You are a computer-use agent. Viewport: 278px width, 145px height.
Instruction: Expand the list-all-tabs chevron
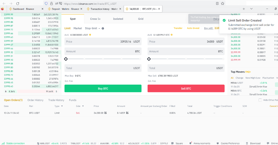pyautogui.click(x=251, y=9)
